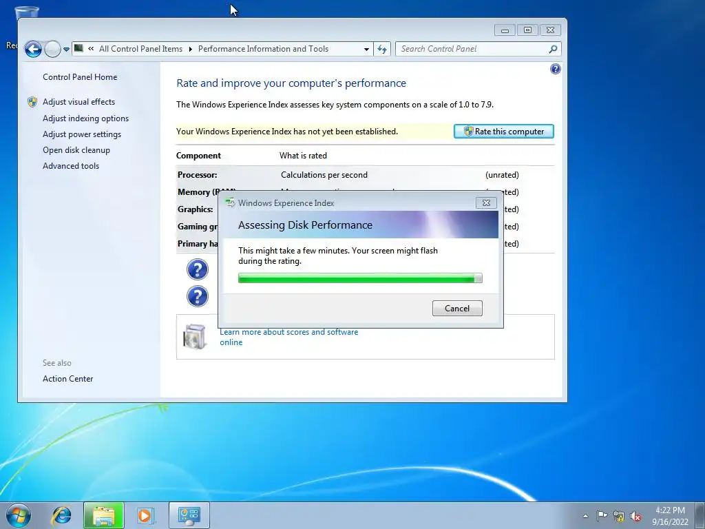Open Adjust power settings
Image resolution: width=705 pixels, height=529 pixels.
point(82,134)
